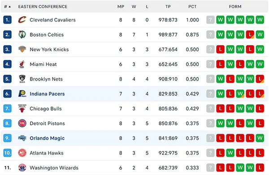Open Boston Celtics' overtime loss form badge

(250, 34)
